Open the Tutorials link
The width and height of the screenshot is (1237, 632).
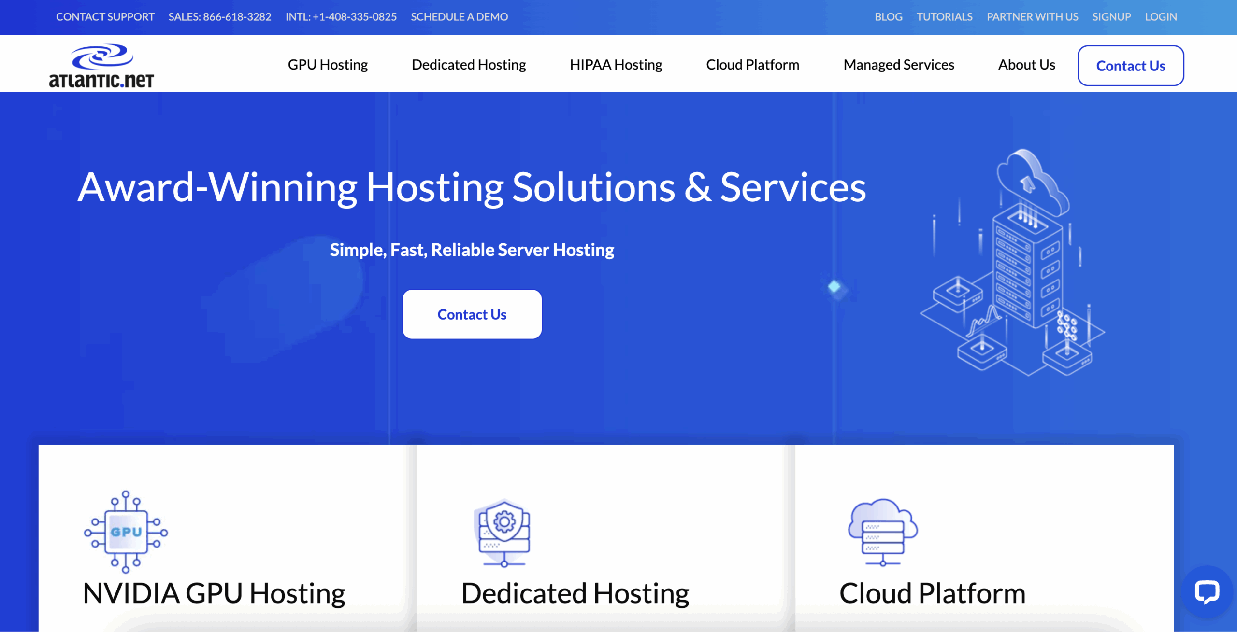[945, 17]
